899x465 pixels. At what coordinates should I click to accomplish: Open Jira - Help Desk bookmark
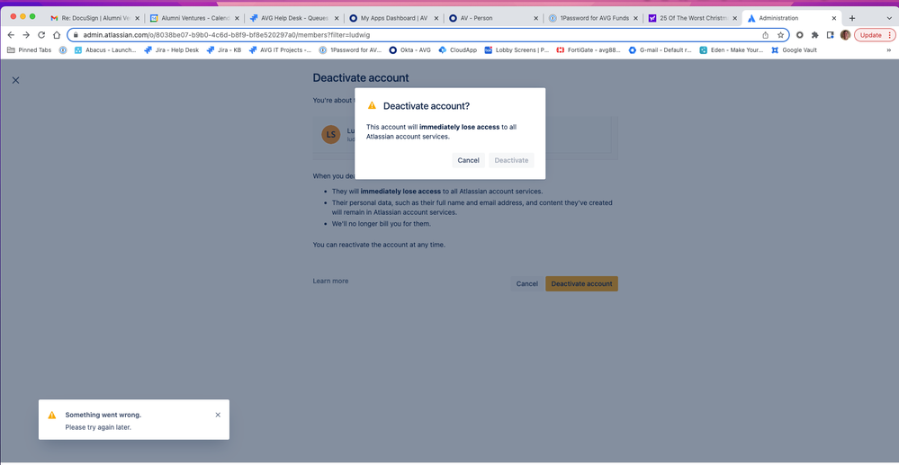pyautogui.click(x=171, y=49)
